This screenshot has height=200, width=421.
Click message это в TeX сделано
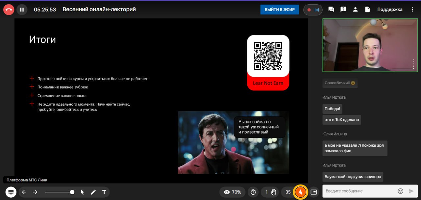pos(342,120)
